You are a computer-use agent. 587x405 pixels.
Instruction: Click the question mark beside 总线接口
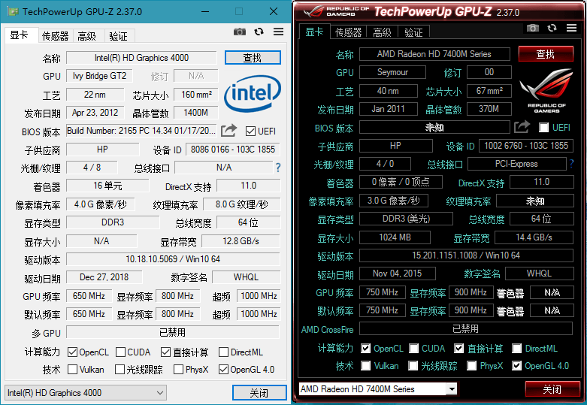pos(277,168)
